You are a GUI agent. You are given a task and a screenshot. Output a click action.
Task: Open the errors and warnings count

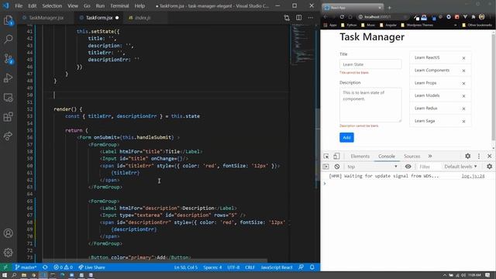63,267
